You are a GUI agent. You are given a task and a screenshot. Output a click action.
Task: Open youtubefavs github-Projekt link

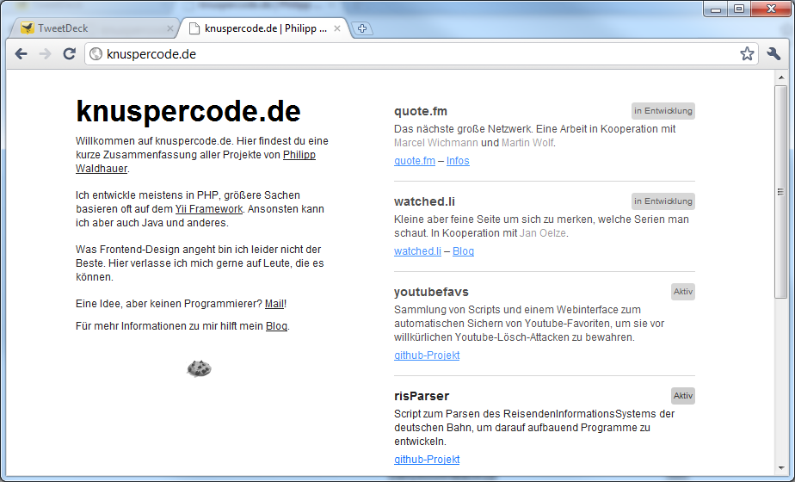[427, 355]
